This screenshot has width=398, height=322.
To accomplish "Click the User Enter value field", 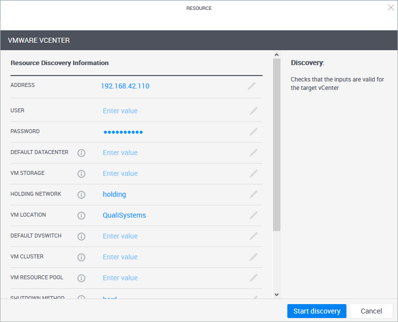I will point(120,111).
